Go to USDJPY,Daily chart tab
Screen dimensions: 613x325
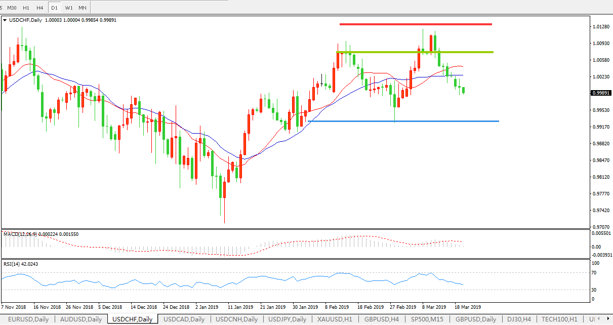coord(288,319)
